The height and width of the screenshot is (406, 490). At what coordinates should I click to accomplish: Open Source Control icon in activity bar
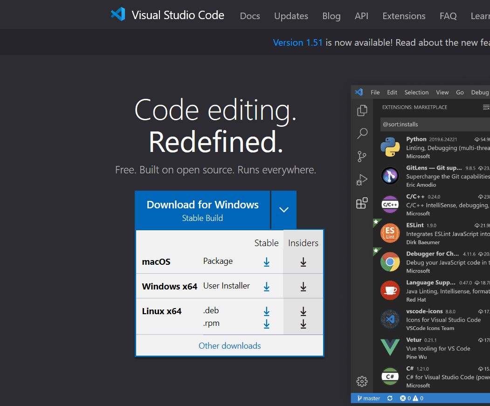(362, 157)
